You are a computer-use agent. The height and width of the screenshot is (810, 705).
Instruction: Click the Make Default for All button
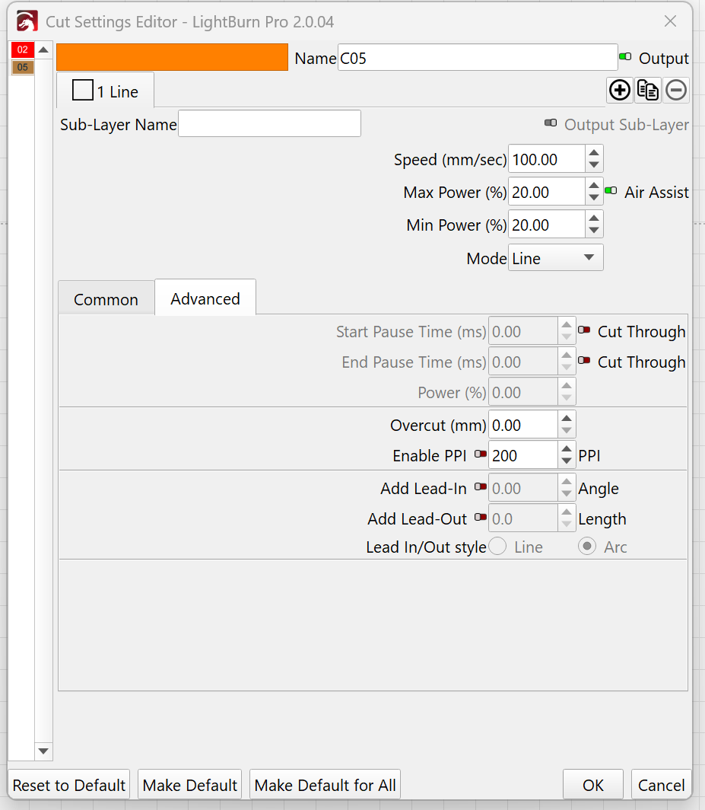coord(325,785)
